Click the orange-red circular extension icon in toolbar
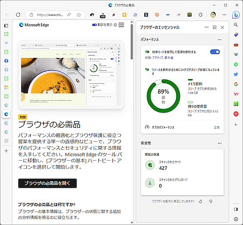 157,15
